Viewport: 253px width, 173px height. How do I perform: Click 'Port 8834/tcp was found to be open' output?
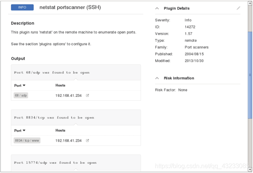point(54,118)
